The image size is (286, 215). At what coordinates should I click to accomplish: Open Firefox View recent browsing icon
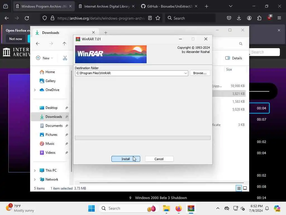(6, 6)
